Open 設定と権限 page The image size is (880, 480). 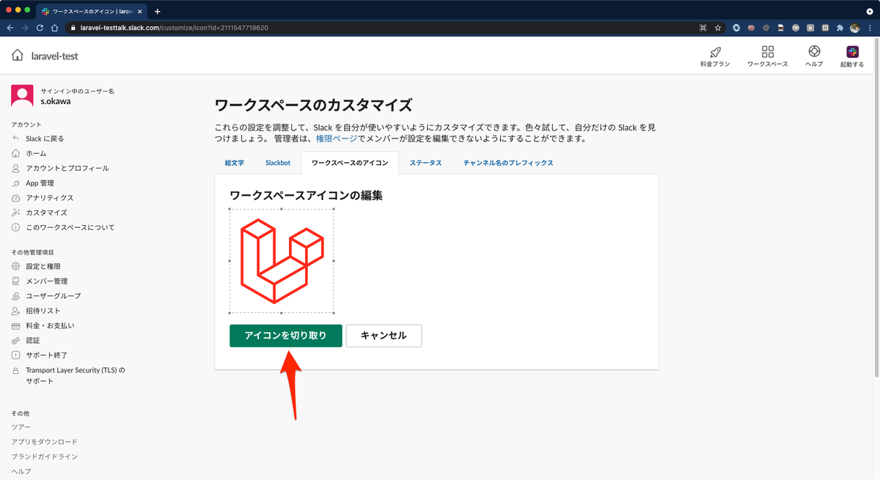pyautogui.click(x=43, y=266)
